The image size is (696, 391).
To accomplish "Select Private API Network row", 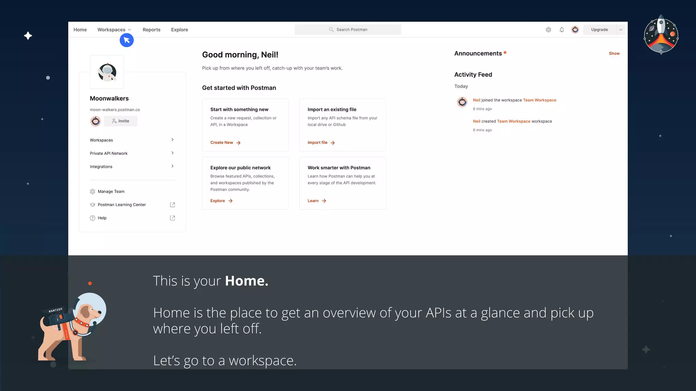I will coord(133,153).
